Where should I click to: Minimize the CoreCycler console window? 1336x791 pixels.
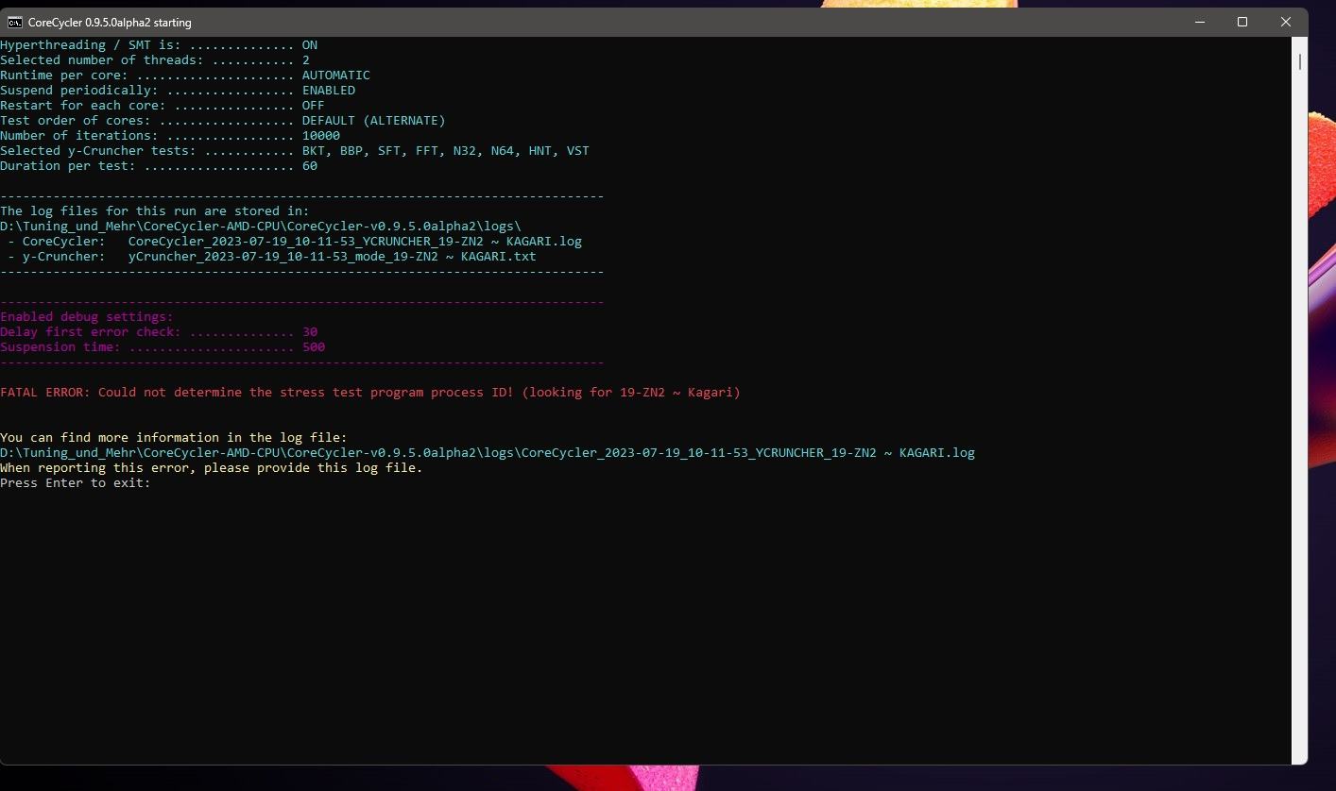point(1199,22)
